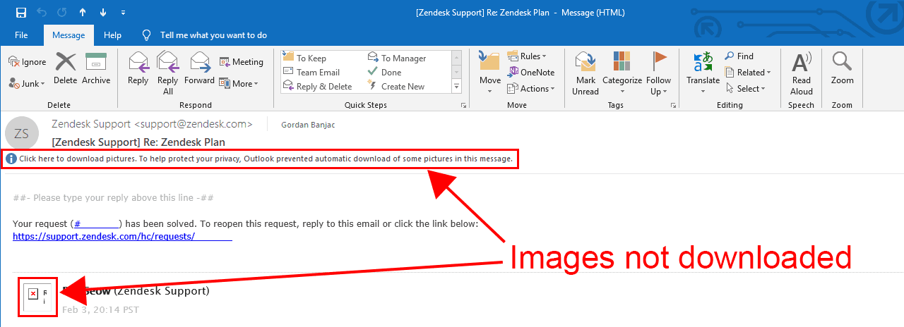
Task: Reply with a Meeting
Action: 241,62
